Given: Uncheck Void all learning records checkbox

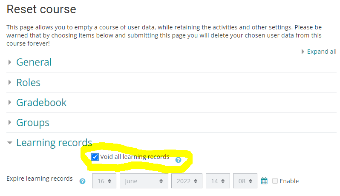Looking at the screenshot, I should tap(95, 157).
